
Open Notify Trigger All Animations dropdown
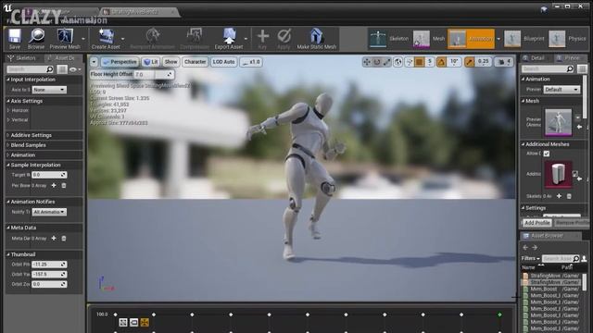[x=49, y=212]
